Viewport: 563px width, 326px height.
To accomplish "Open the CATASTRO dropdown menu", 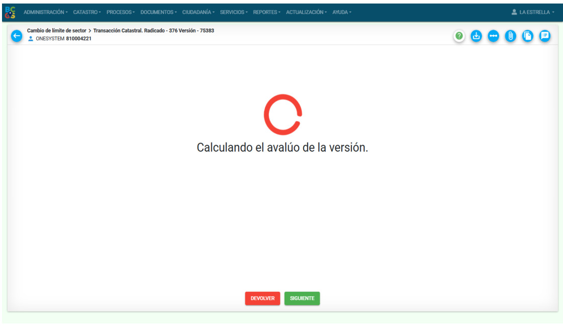I will click(87, 12).
